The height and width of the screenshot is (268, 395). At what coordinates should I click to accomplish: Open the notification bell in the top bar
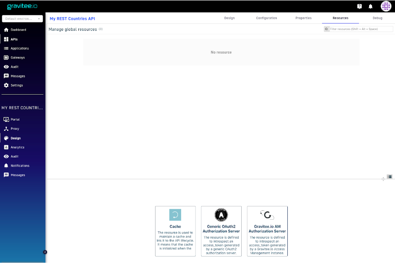[370, 6]
